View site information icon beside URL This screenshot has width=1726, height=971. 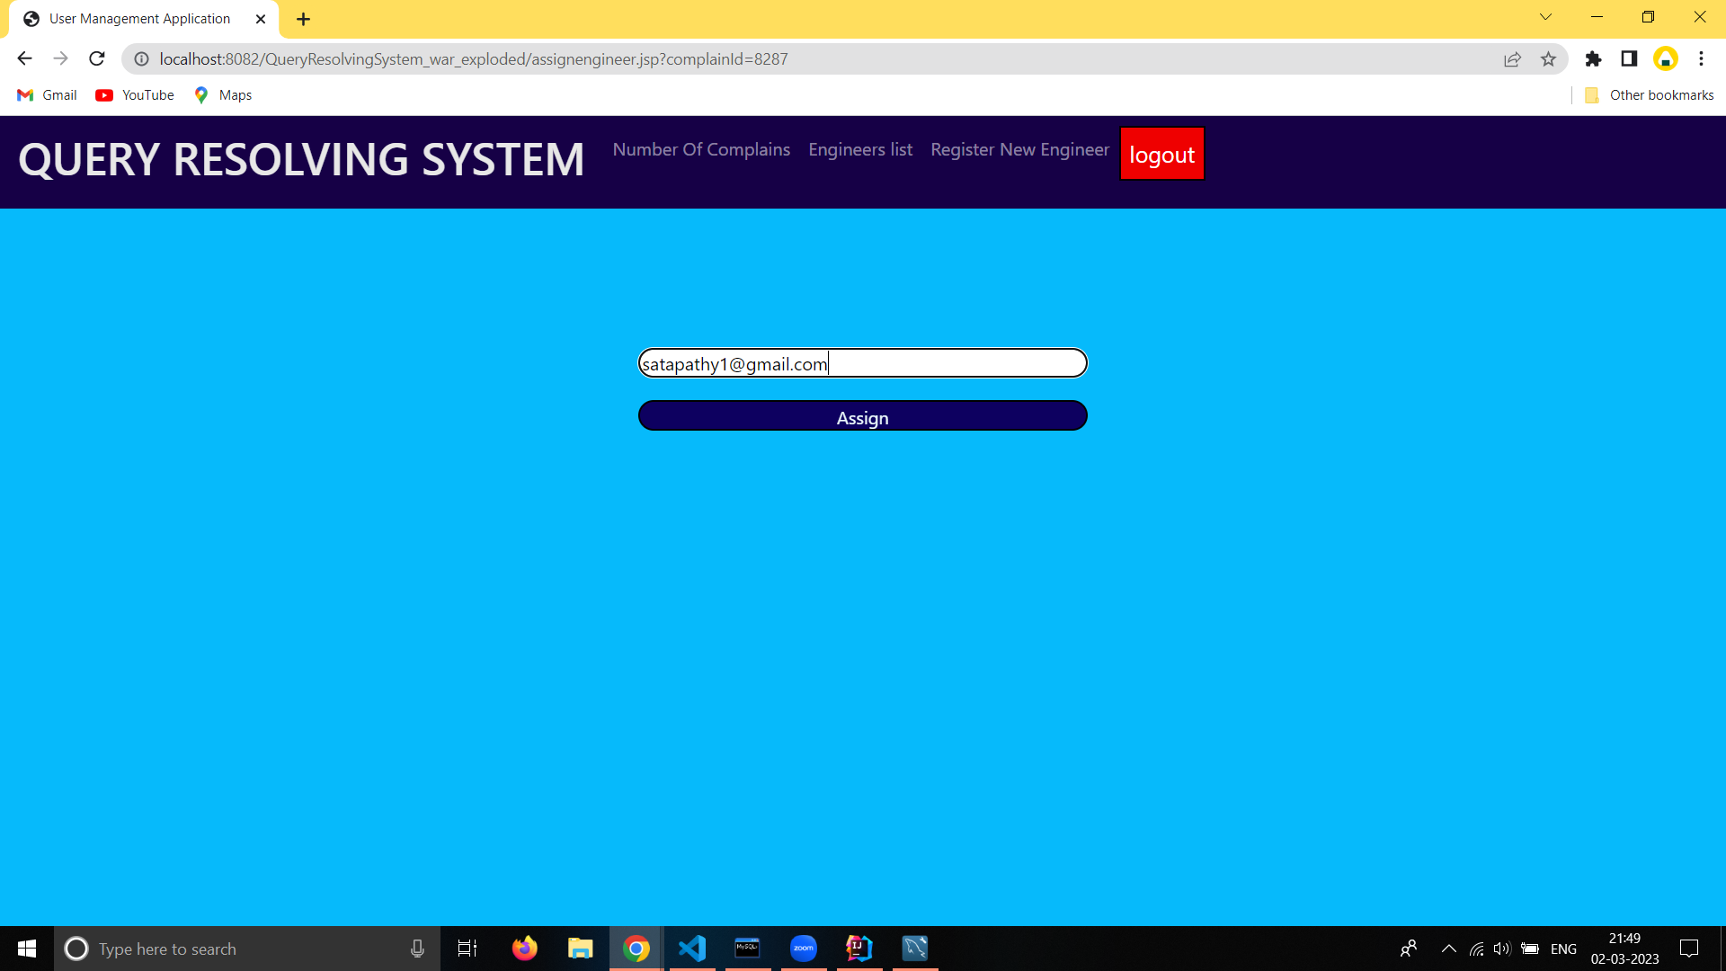(141, 59)
